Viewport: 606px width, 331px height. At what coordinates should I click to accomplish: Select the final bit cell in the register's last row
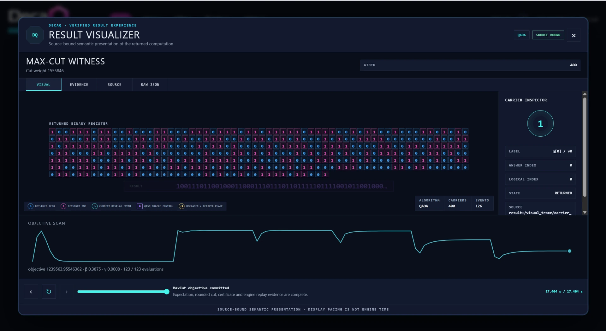tap(325, 174)
